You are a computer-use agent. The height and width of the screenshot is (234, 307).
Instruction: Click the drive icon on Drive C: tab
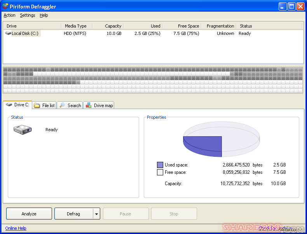(9, 105)
